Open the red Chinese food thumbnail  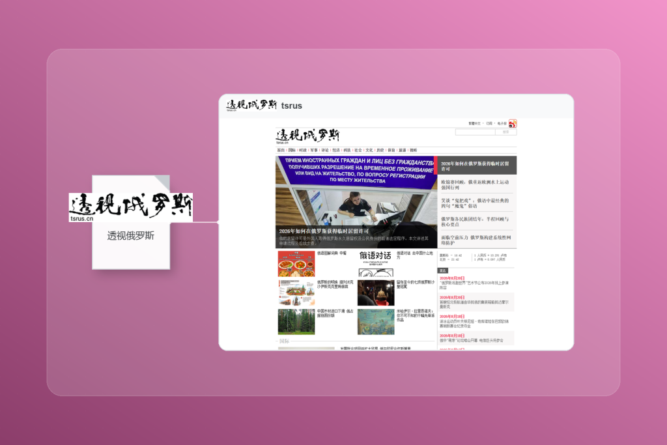296,264
